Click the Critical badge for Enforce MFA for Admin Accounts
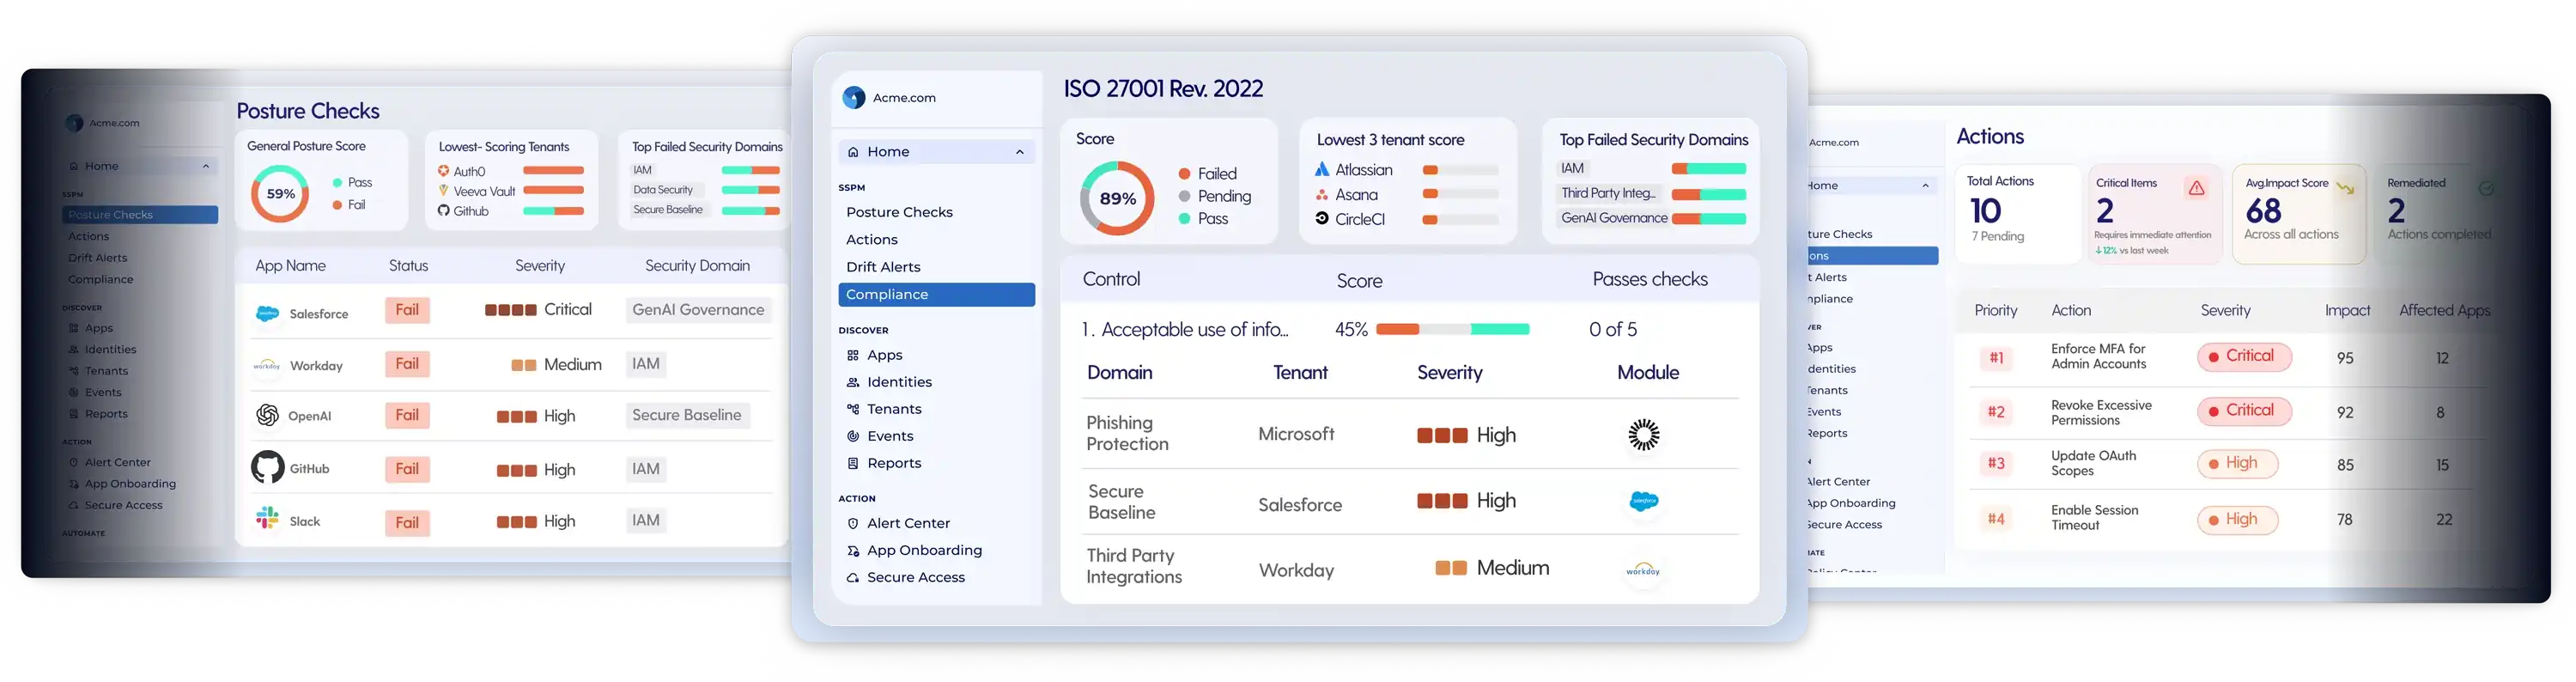2576x682 pixels. point(2243,357)
